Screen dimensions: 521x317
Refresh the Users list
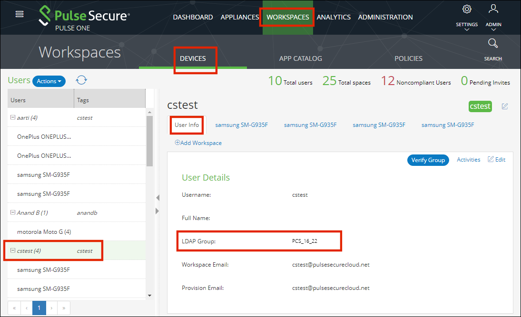pos(81,80)
